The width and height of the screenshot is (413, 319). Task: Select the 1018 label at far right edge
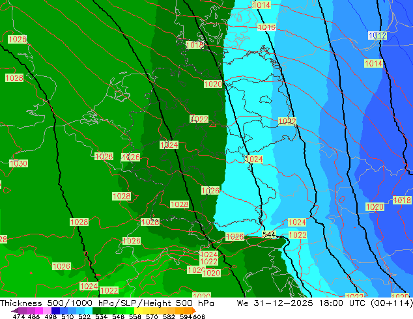[402, 201]
